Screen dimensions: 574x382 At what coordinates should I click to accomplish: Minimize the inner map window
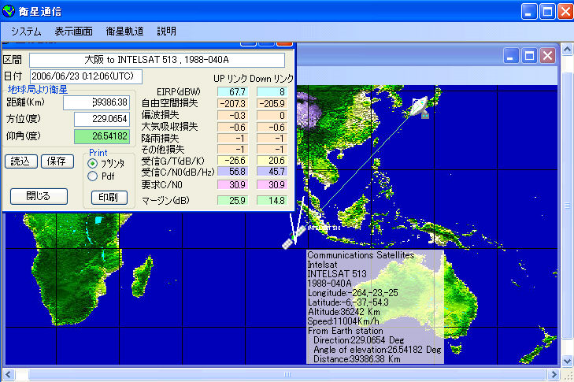point(512,56)
